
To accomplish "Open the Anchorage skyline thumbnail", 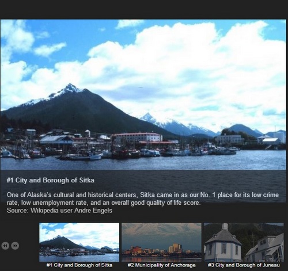I will pos(161,242).
